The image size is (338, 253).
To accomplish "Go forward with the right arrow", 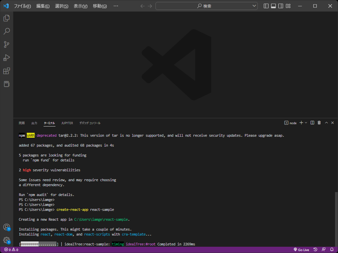I will coord(150,6).
